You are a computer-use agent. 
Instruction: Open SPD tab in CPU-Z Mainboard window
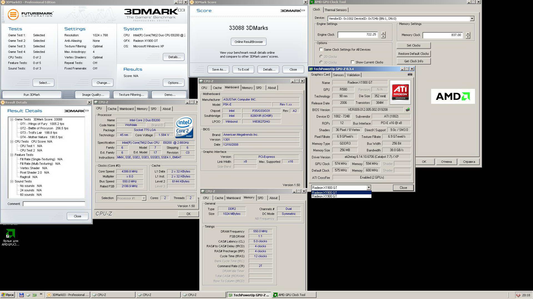click(259, 88)
